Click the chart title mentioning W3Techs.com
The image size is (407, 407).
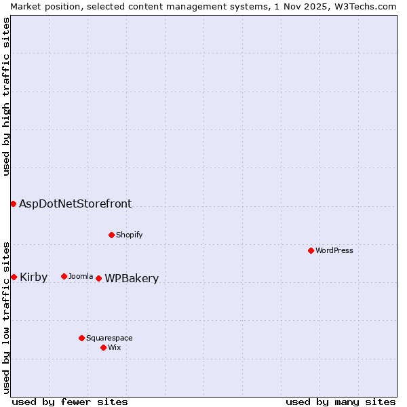203,6
